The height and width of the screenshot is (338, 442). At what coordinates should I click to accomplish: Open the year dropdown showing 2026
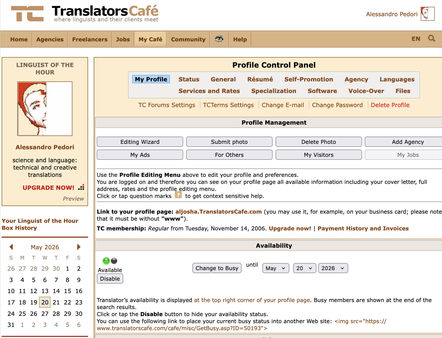[x=333, y=268]
